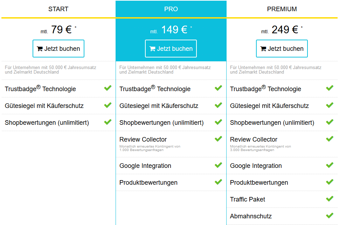Click PREMIUM plan Gütesiegel mit Käuferschutz checkmark
The height and width of the screenshot is (225, 339).
pos(330,105)
